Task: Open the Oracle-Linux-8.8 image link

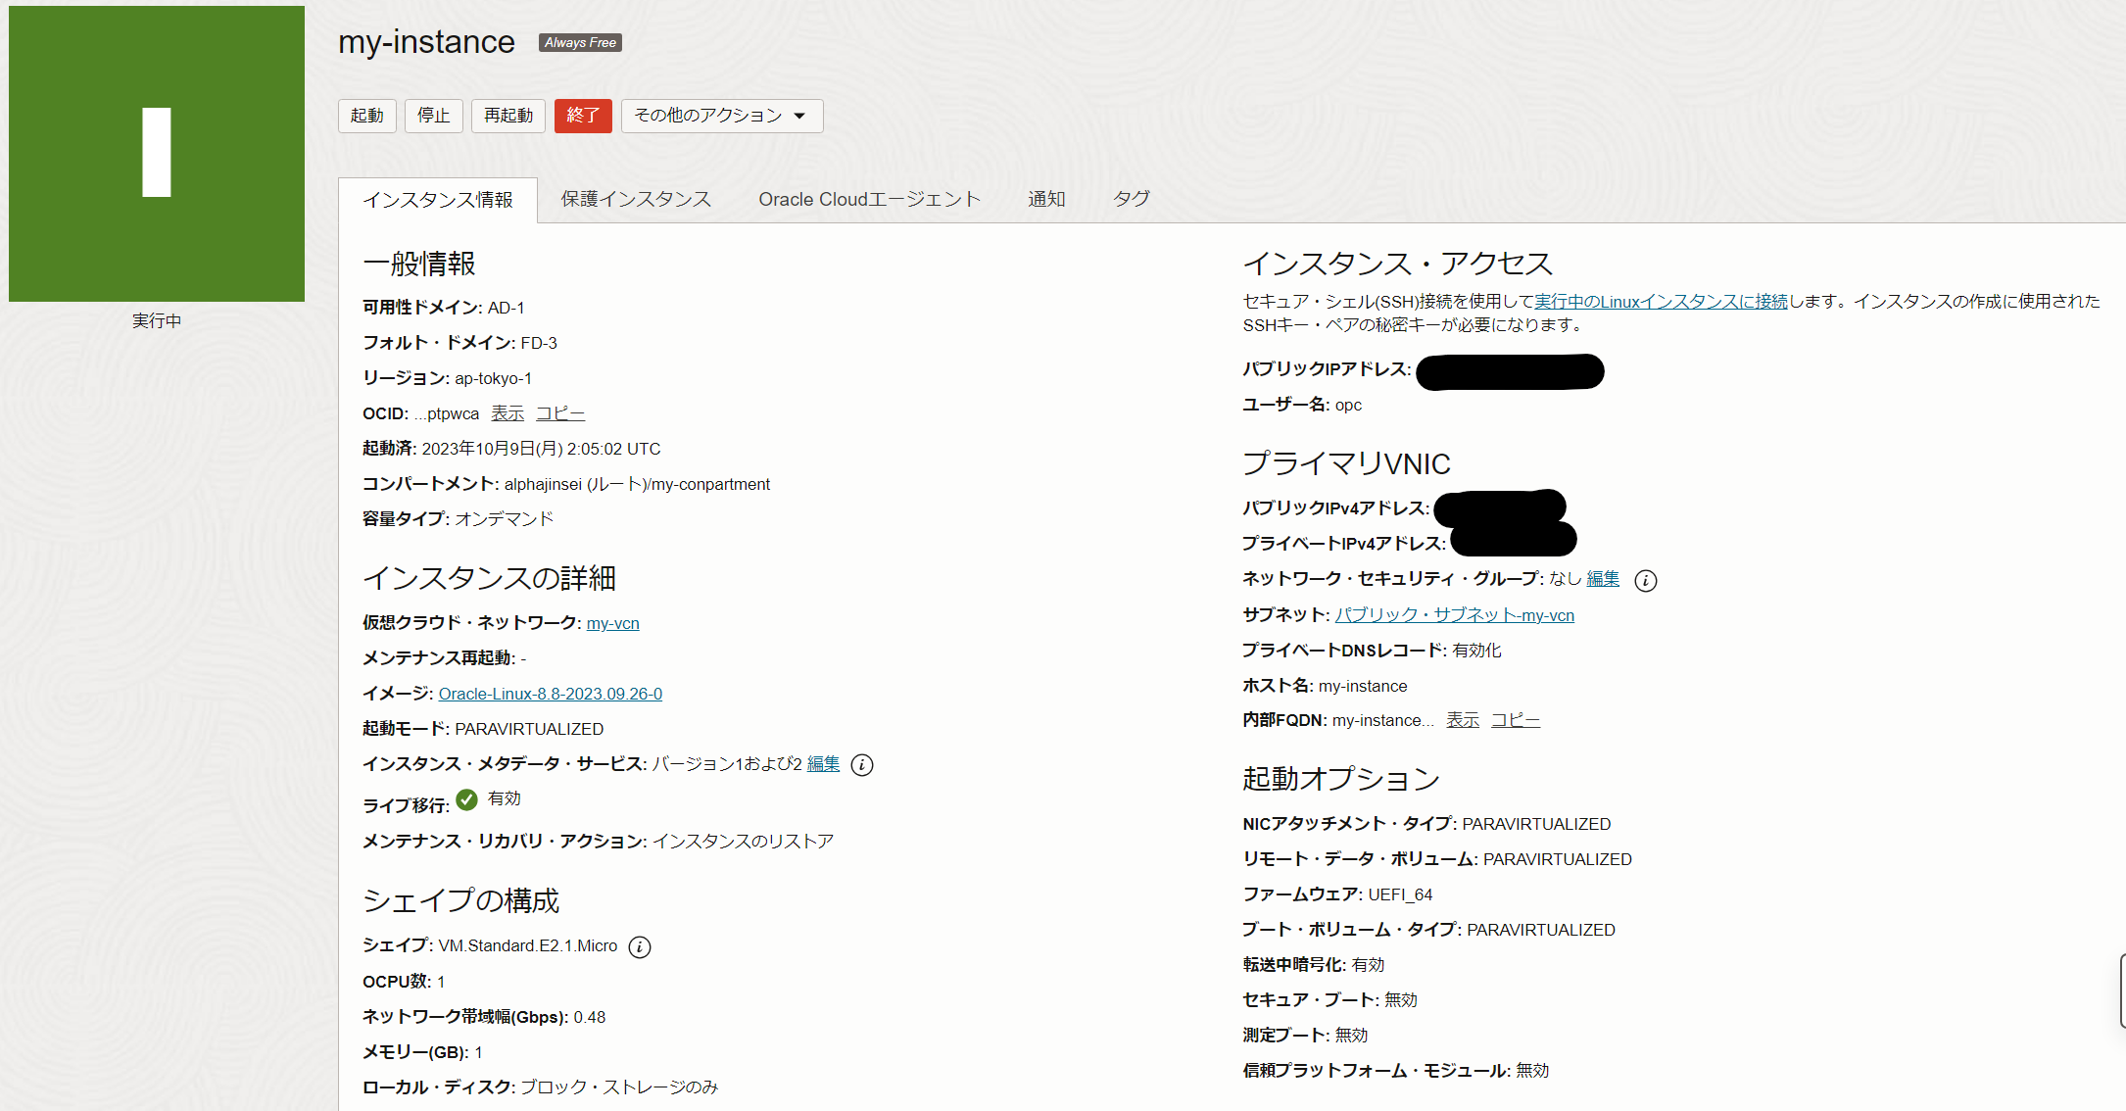Action: (550, 694)
